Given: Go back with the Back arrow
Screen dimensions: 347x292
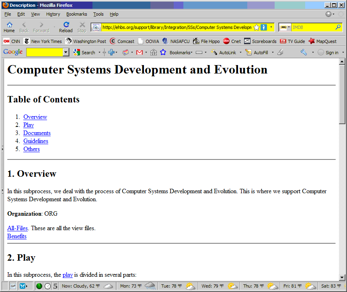Looking at the screenshot, I should pyautogui.click(x=24, y=27).
